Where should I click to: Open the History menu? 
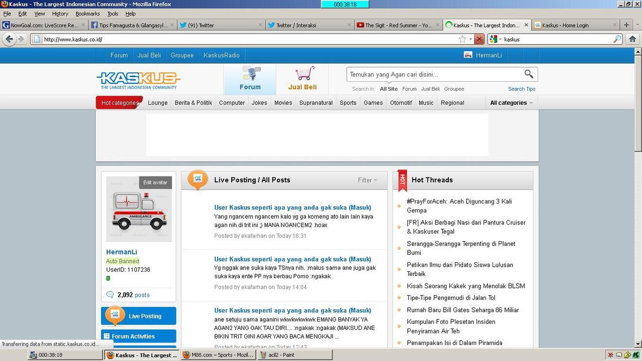60,14
